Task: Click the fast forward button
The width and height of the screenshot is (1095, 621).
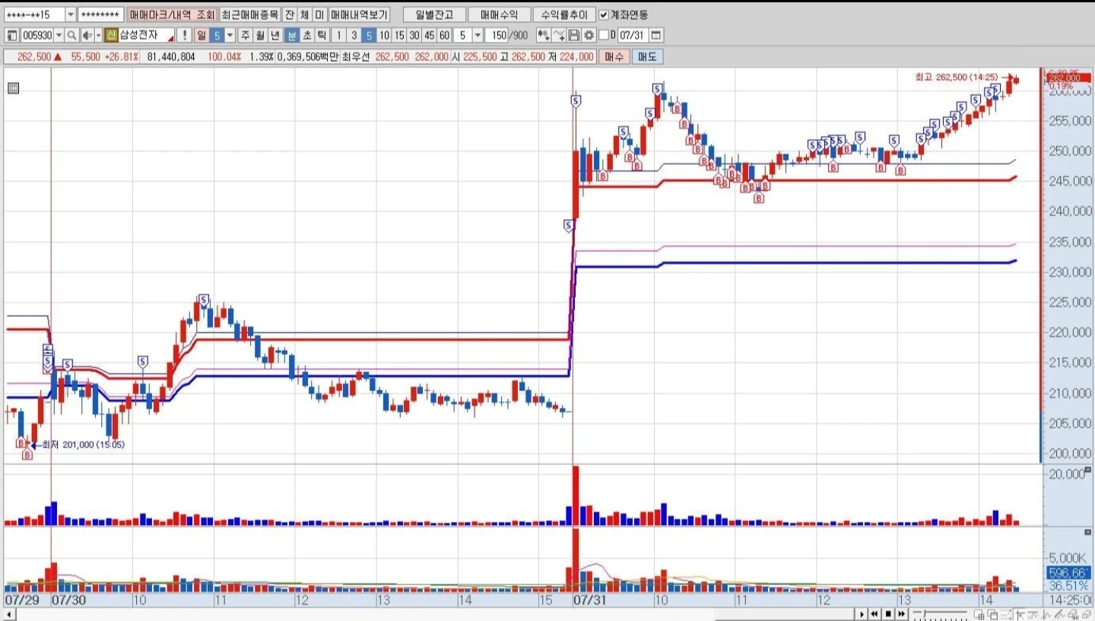Action: pyautogui.click(x=902, y=613)
